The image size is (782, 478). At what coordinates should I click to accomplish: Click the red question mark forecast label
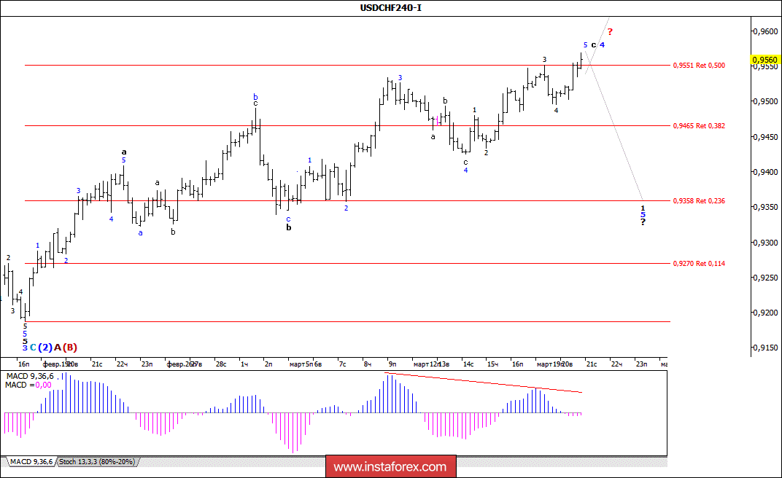tap(609, 32)
